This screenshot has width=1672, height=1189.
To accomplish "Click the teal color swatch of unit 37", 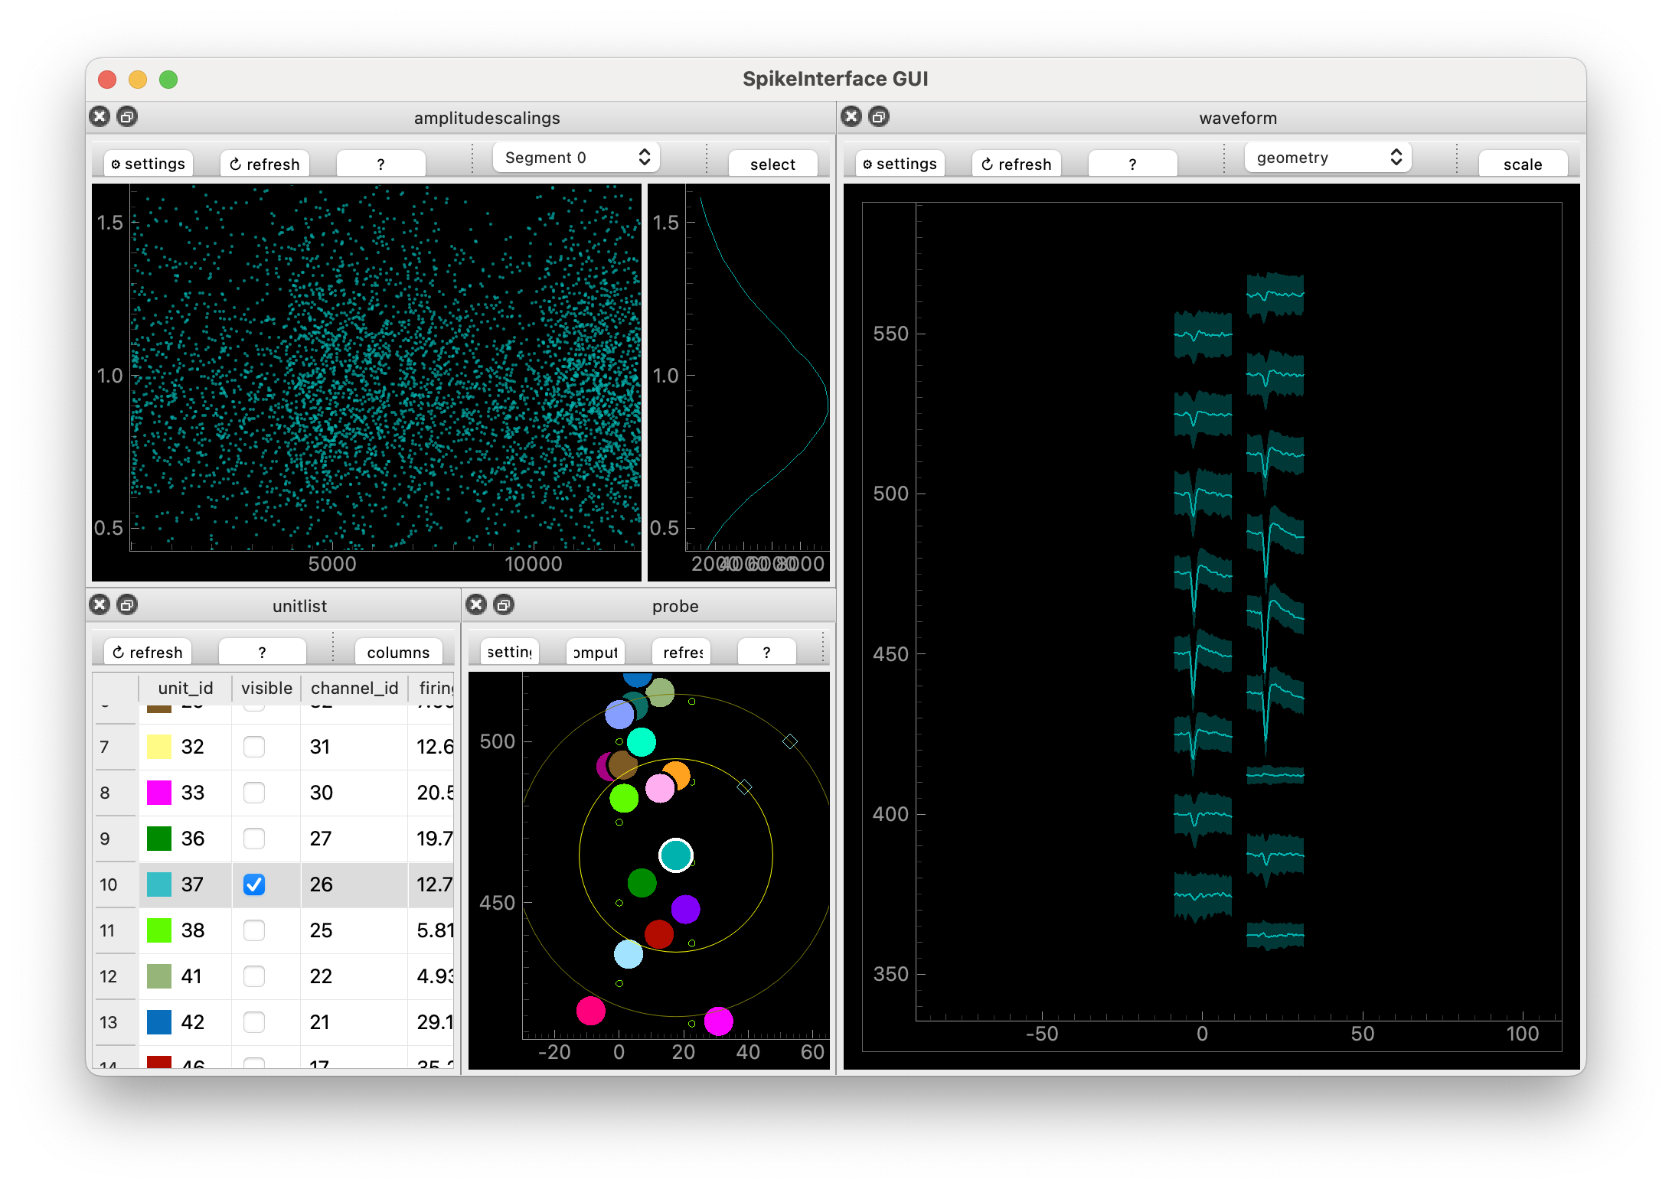I will [159, 884].
